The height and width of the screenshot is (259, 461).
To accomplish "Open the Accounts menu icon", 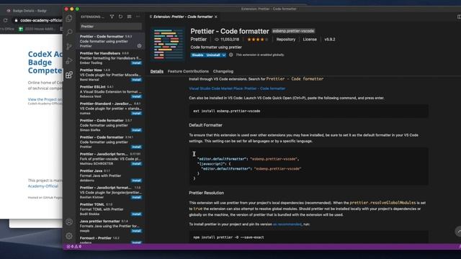I will (69, 222).
